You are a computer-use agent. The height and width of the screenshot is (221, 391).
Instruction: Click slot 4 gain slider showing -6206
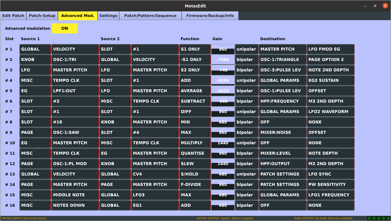pos(223,81)
